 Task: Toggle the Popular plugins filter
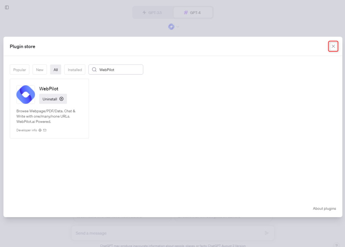pyautogui.click(x=19, y=70)
